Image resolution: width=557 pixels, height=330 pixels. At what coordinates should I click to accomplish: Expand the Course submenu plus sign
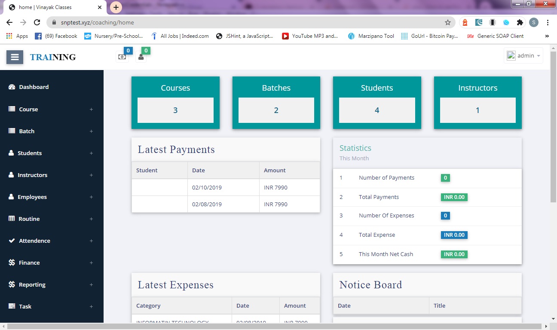91,110
